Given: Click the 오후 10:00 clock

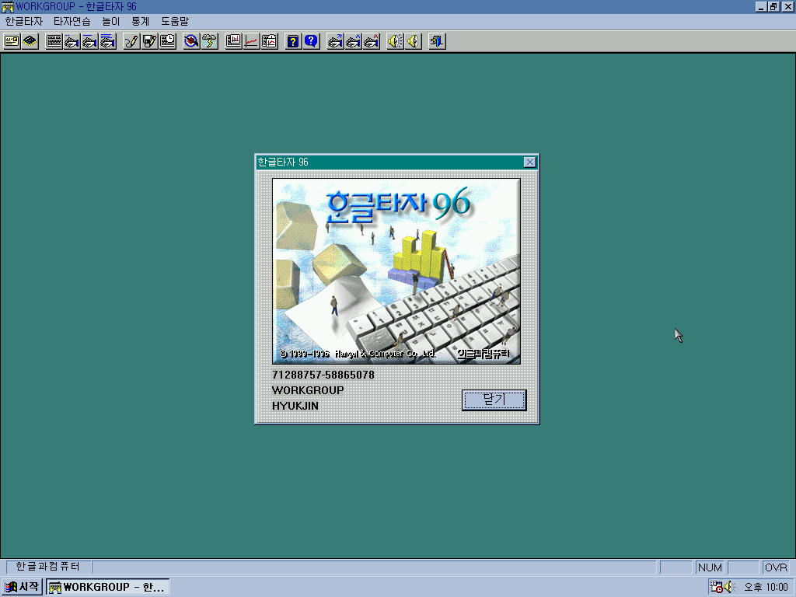Looking at the screenshot, I should pos(766,587).
